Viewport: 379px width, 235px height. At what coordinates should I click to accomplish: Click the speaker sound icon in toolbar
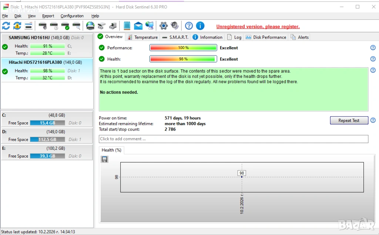[x=175, y=26]
